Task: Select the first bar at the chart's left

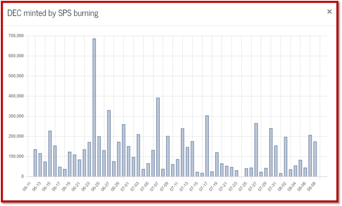Action: click(x=35, y=163)
